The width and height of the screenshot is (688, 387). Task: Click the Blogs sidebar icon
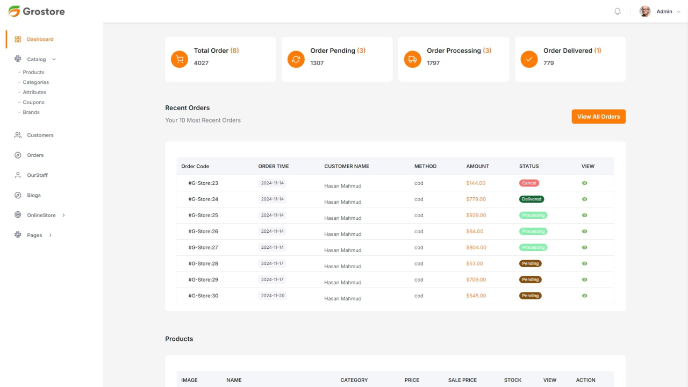click(18, 195)
